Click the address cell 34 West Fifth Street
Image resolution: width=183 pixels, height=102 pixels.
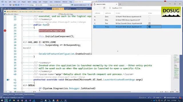[x=128, y=20]
